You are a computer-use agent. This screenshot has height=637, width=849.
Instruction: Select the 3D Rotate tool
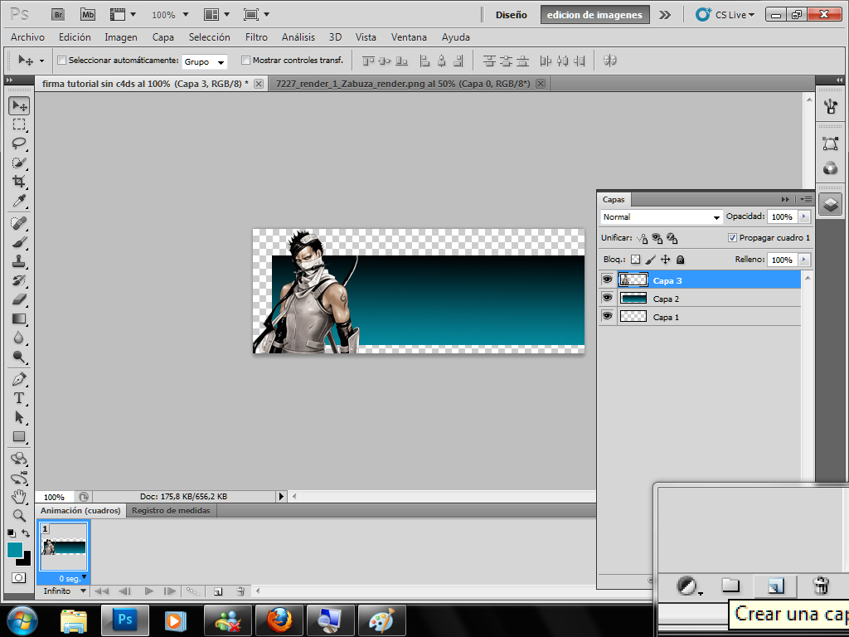coord(19,459)
